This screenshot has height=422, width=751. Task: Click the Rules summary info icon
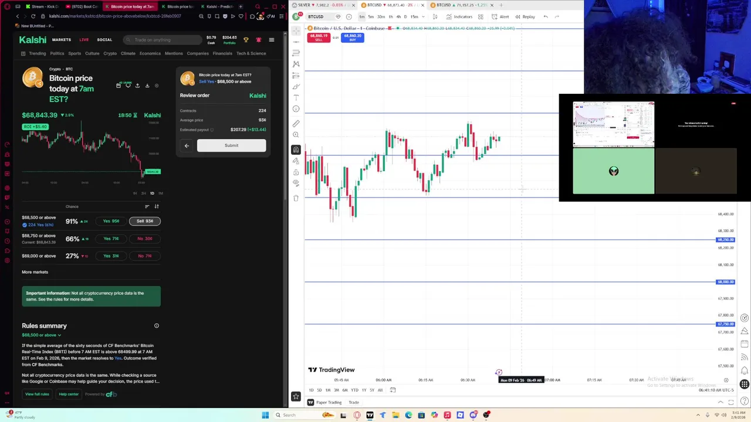157,325
